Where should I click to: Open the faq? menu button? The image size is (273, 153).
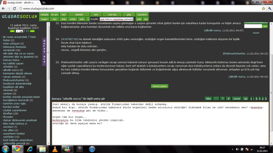tap(64, 15)
